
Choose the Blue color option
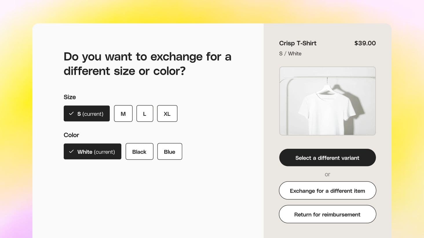169,152
